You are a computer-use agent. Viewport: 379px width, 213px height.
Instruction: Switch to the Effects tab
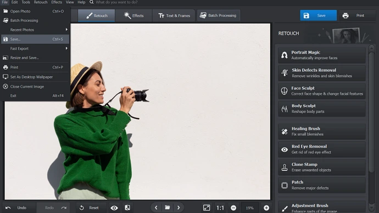coord(133,15)
